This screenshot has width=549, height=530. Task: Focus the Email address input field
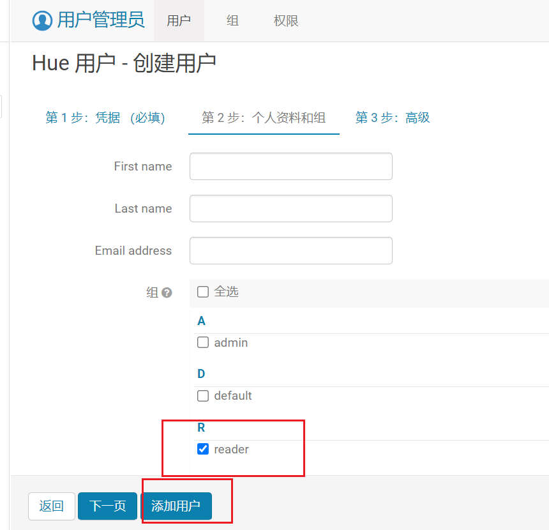pos(291,251)
